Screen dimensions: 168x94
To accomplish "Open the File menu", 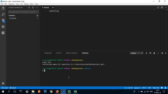I will (2, 4).
